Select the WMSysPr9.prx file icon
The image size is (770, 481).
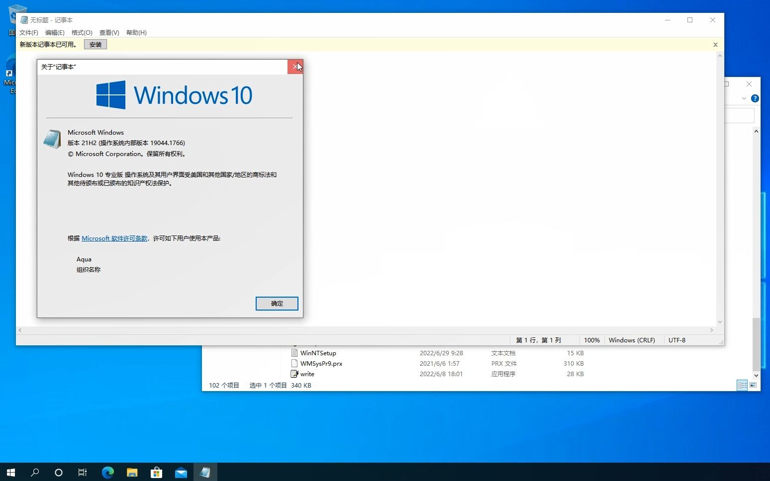tap(294, 363)
